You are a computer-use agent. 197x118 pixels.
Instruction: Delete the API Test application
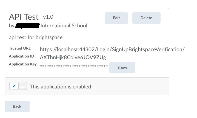[146, 18]
